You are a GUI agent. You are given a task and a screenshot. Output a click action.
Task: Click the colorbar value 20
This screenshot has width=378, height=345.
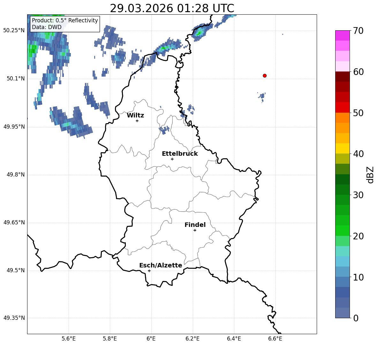359,236
